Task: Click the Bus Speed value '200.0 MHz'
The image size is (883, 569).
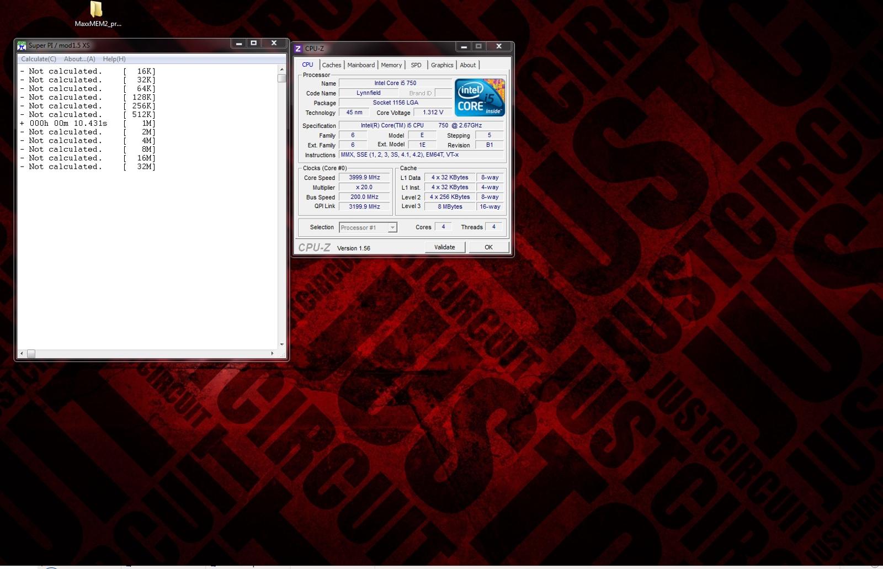Action: (x=365, y=197)
